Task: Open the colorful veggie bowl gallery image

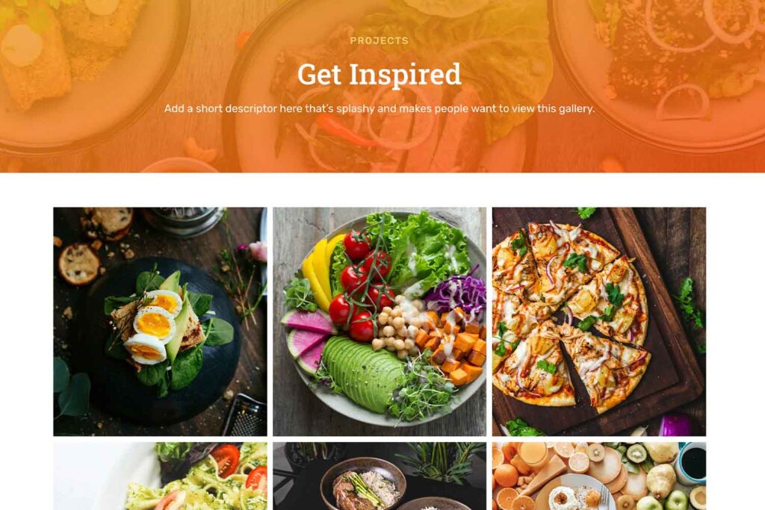Action: point(380,321)
